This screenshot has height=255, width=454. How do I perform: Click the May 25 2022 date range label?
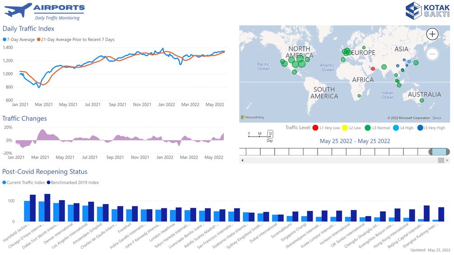coord(355,141)
